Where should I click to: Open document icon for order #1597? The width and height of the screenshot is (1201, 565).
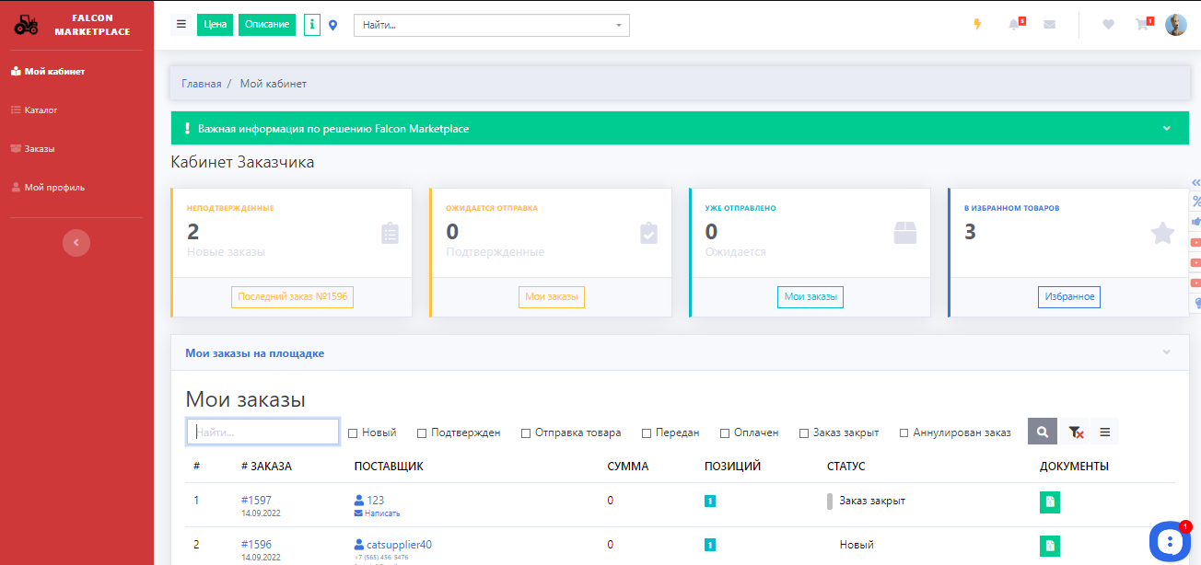click(x=1049, y=502)
